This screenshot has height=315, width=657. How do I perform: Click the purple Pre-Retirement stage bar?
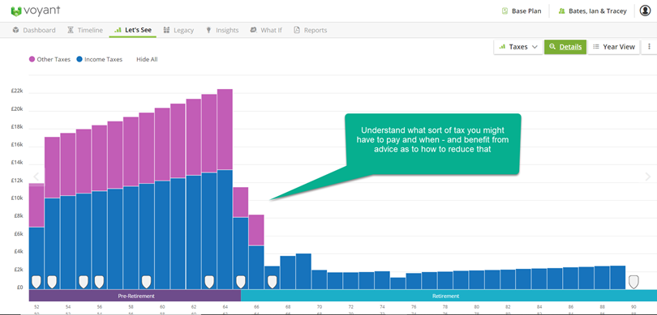(135, 296)
